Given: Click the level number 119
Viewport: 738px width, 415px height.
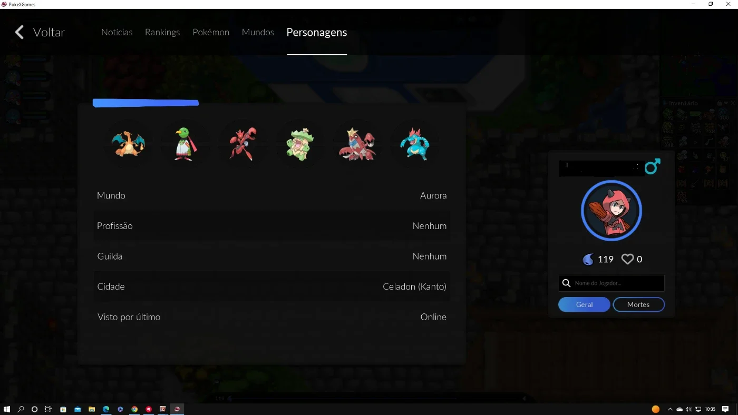Looking at the screenshot, I should 606,259.
